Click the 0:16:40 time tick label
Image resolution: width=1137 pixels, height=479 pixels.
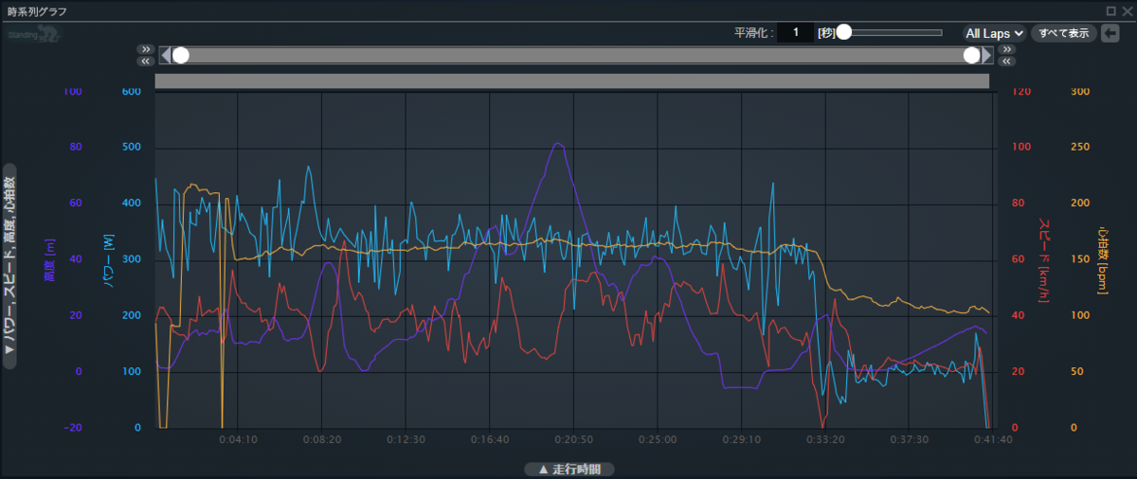point(490,440)
